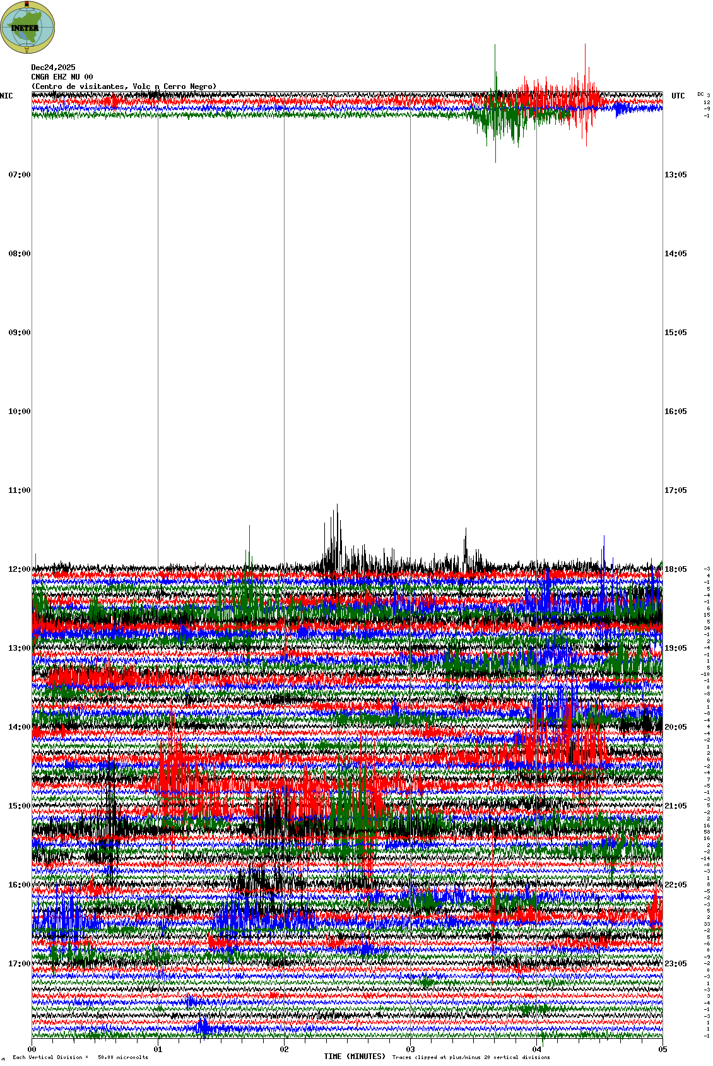The width and height of the screenshot is (713, 1066).
Task: Select the Dec24,2025 date text
Action: (53, 68)
